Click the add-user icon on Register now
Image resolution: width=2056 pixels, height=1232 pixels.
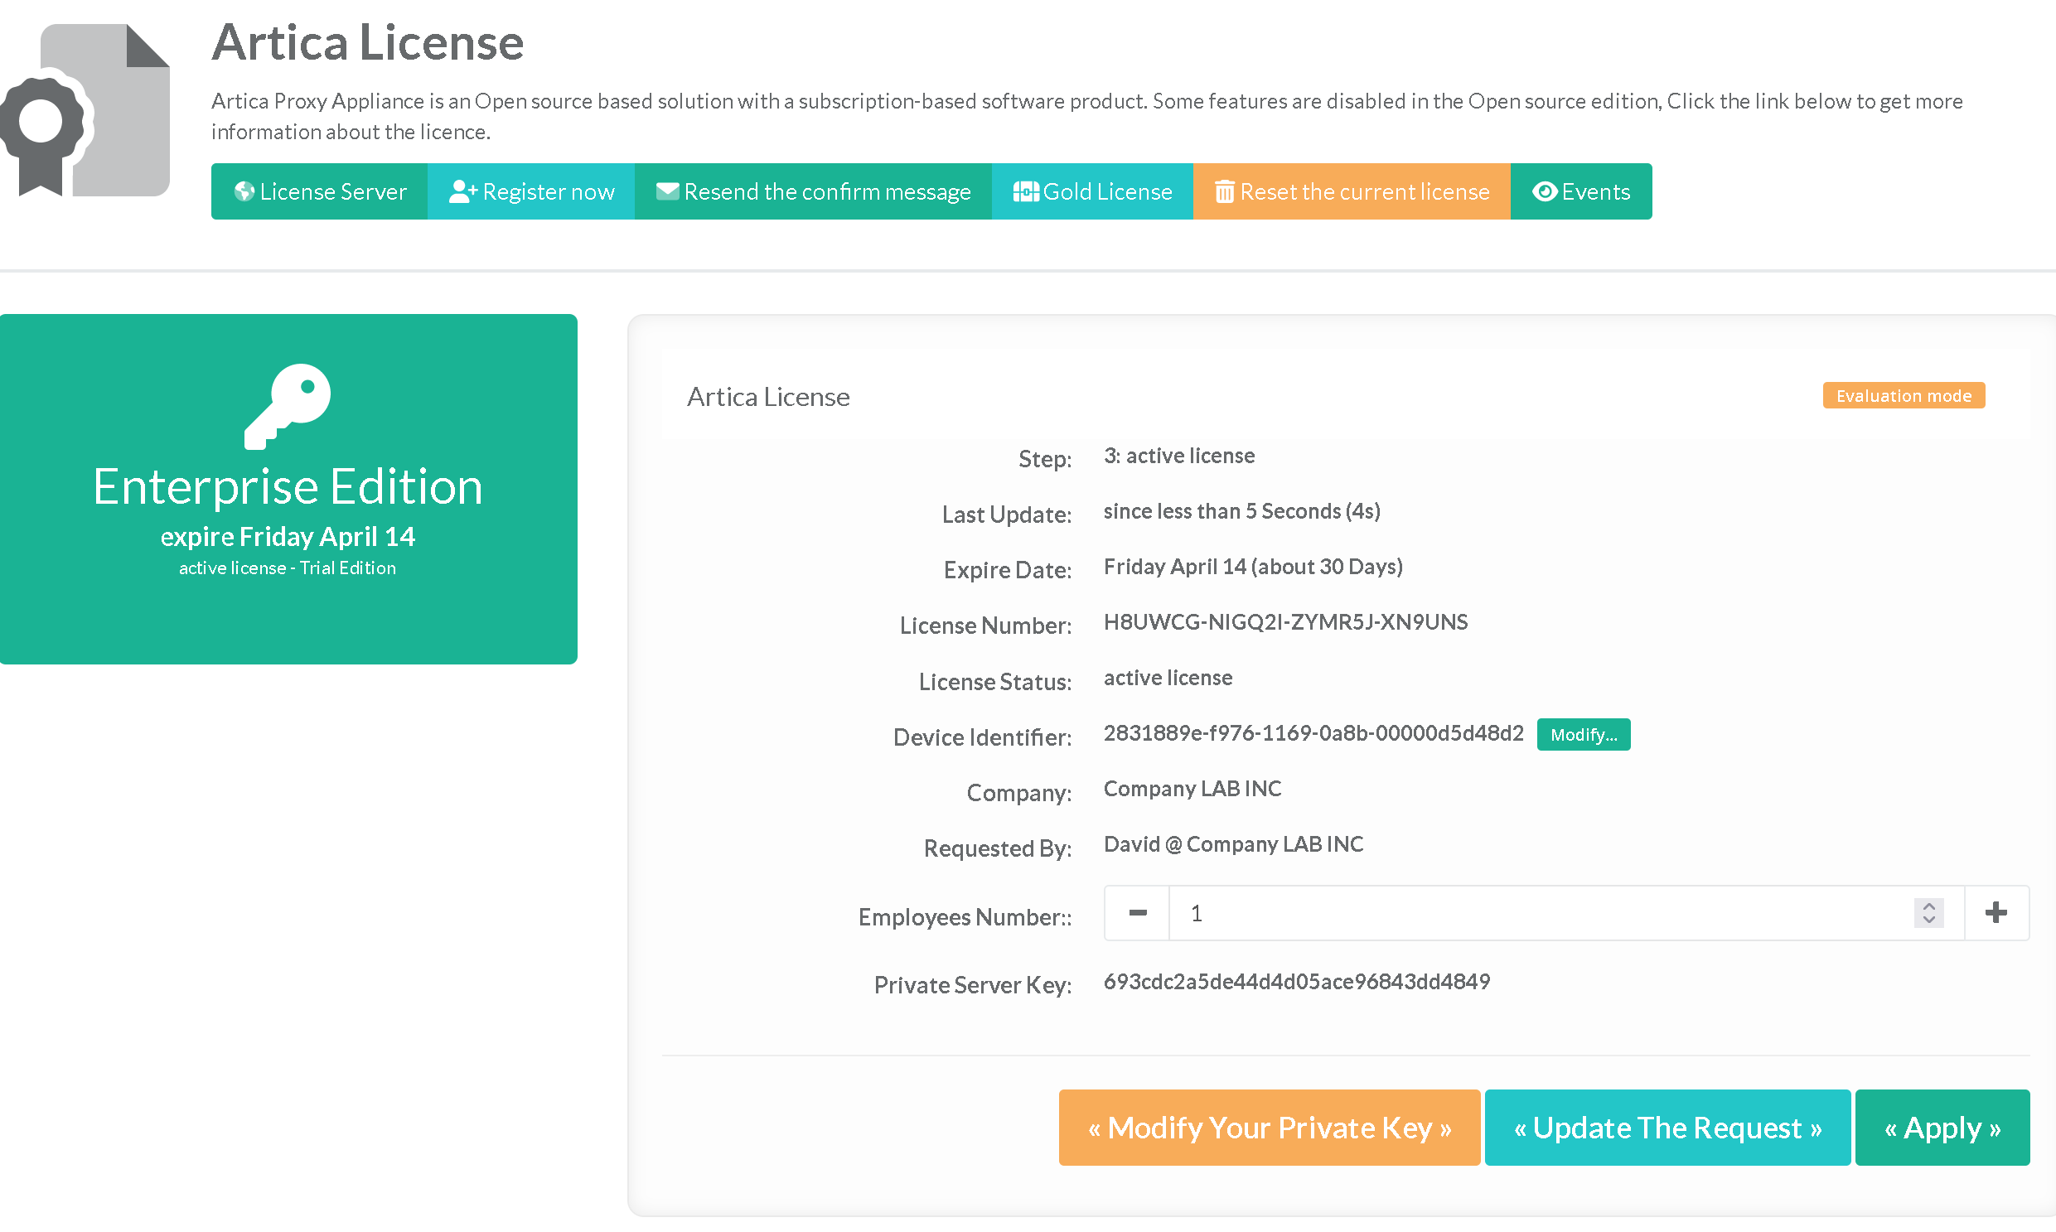pos(462,191)
